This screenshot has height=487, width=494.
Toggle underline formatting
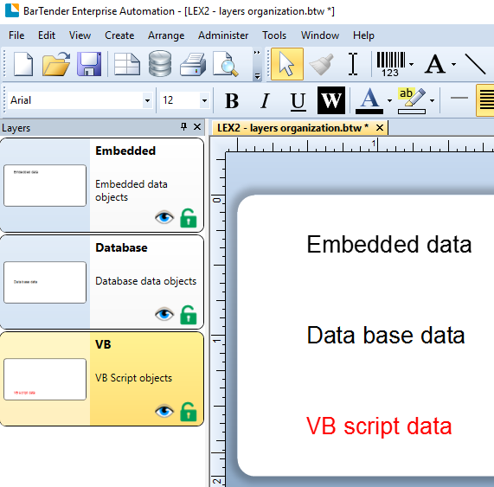point(298,101)
